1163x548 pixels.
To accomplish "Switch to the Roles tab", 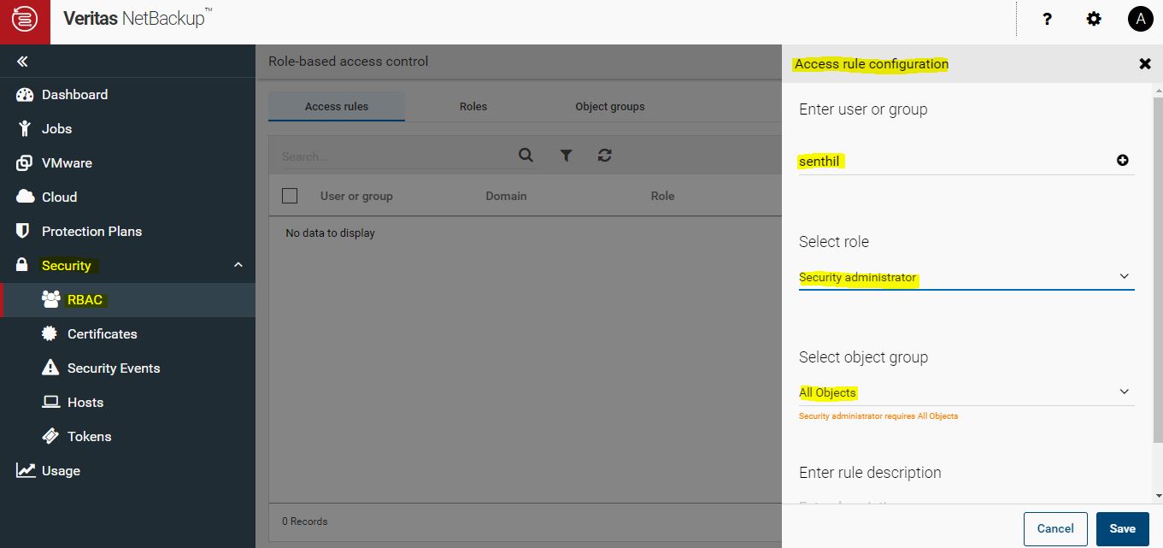I will 473,105.
